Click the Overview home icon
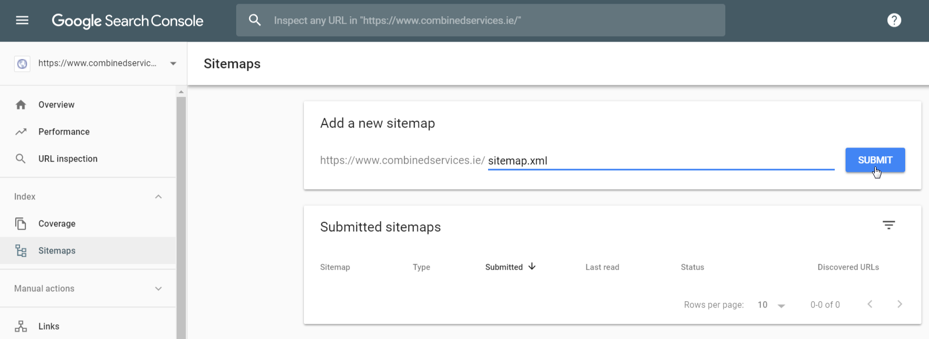929x339 pixels. (21, 105)
